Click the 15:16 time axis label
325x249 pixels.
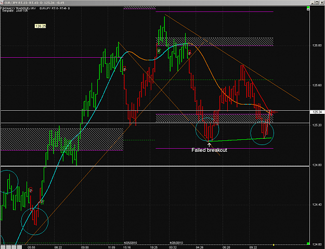point(127,247)
